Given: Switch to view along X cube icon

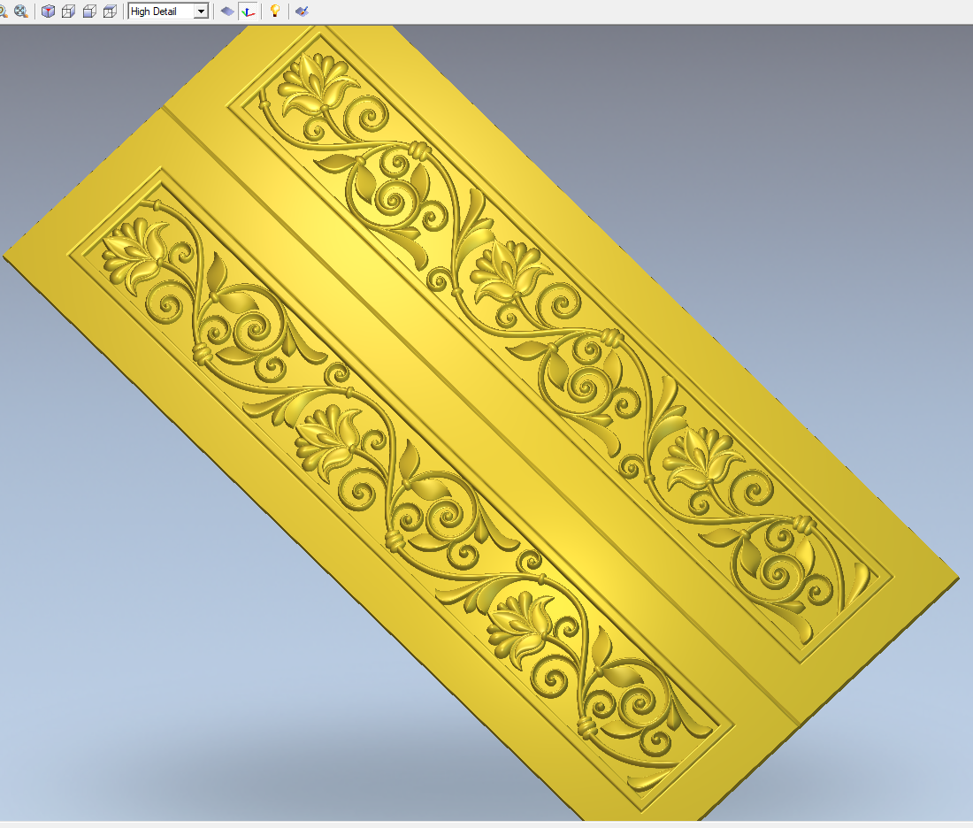Looking at the screenshot, I should click(68, 11).
